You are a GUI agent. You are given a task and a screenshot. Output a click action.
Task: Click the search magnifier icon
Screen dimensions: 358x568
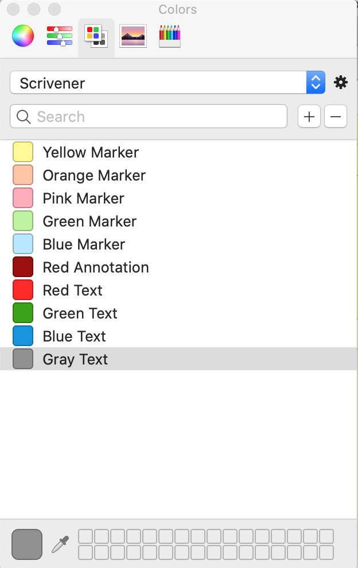tap(23, 116)
